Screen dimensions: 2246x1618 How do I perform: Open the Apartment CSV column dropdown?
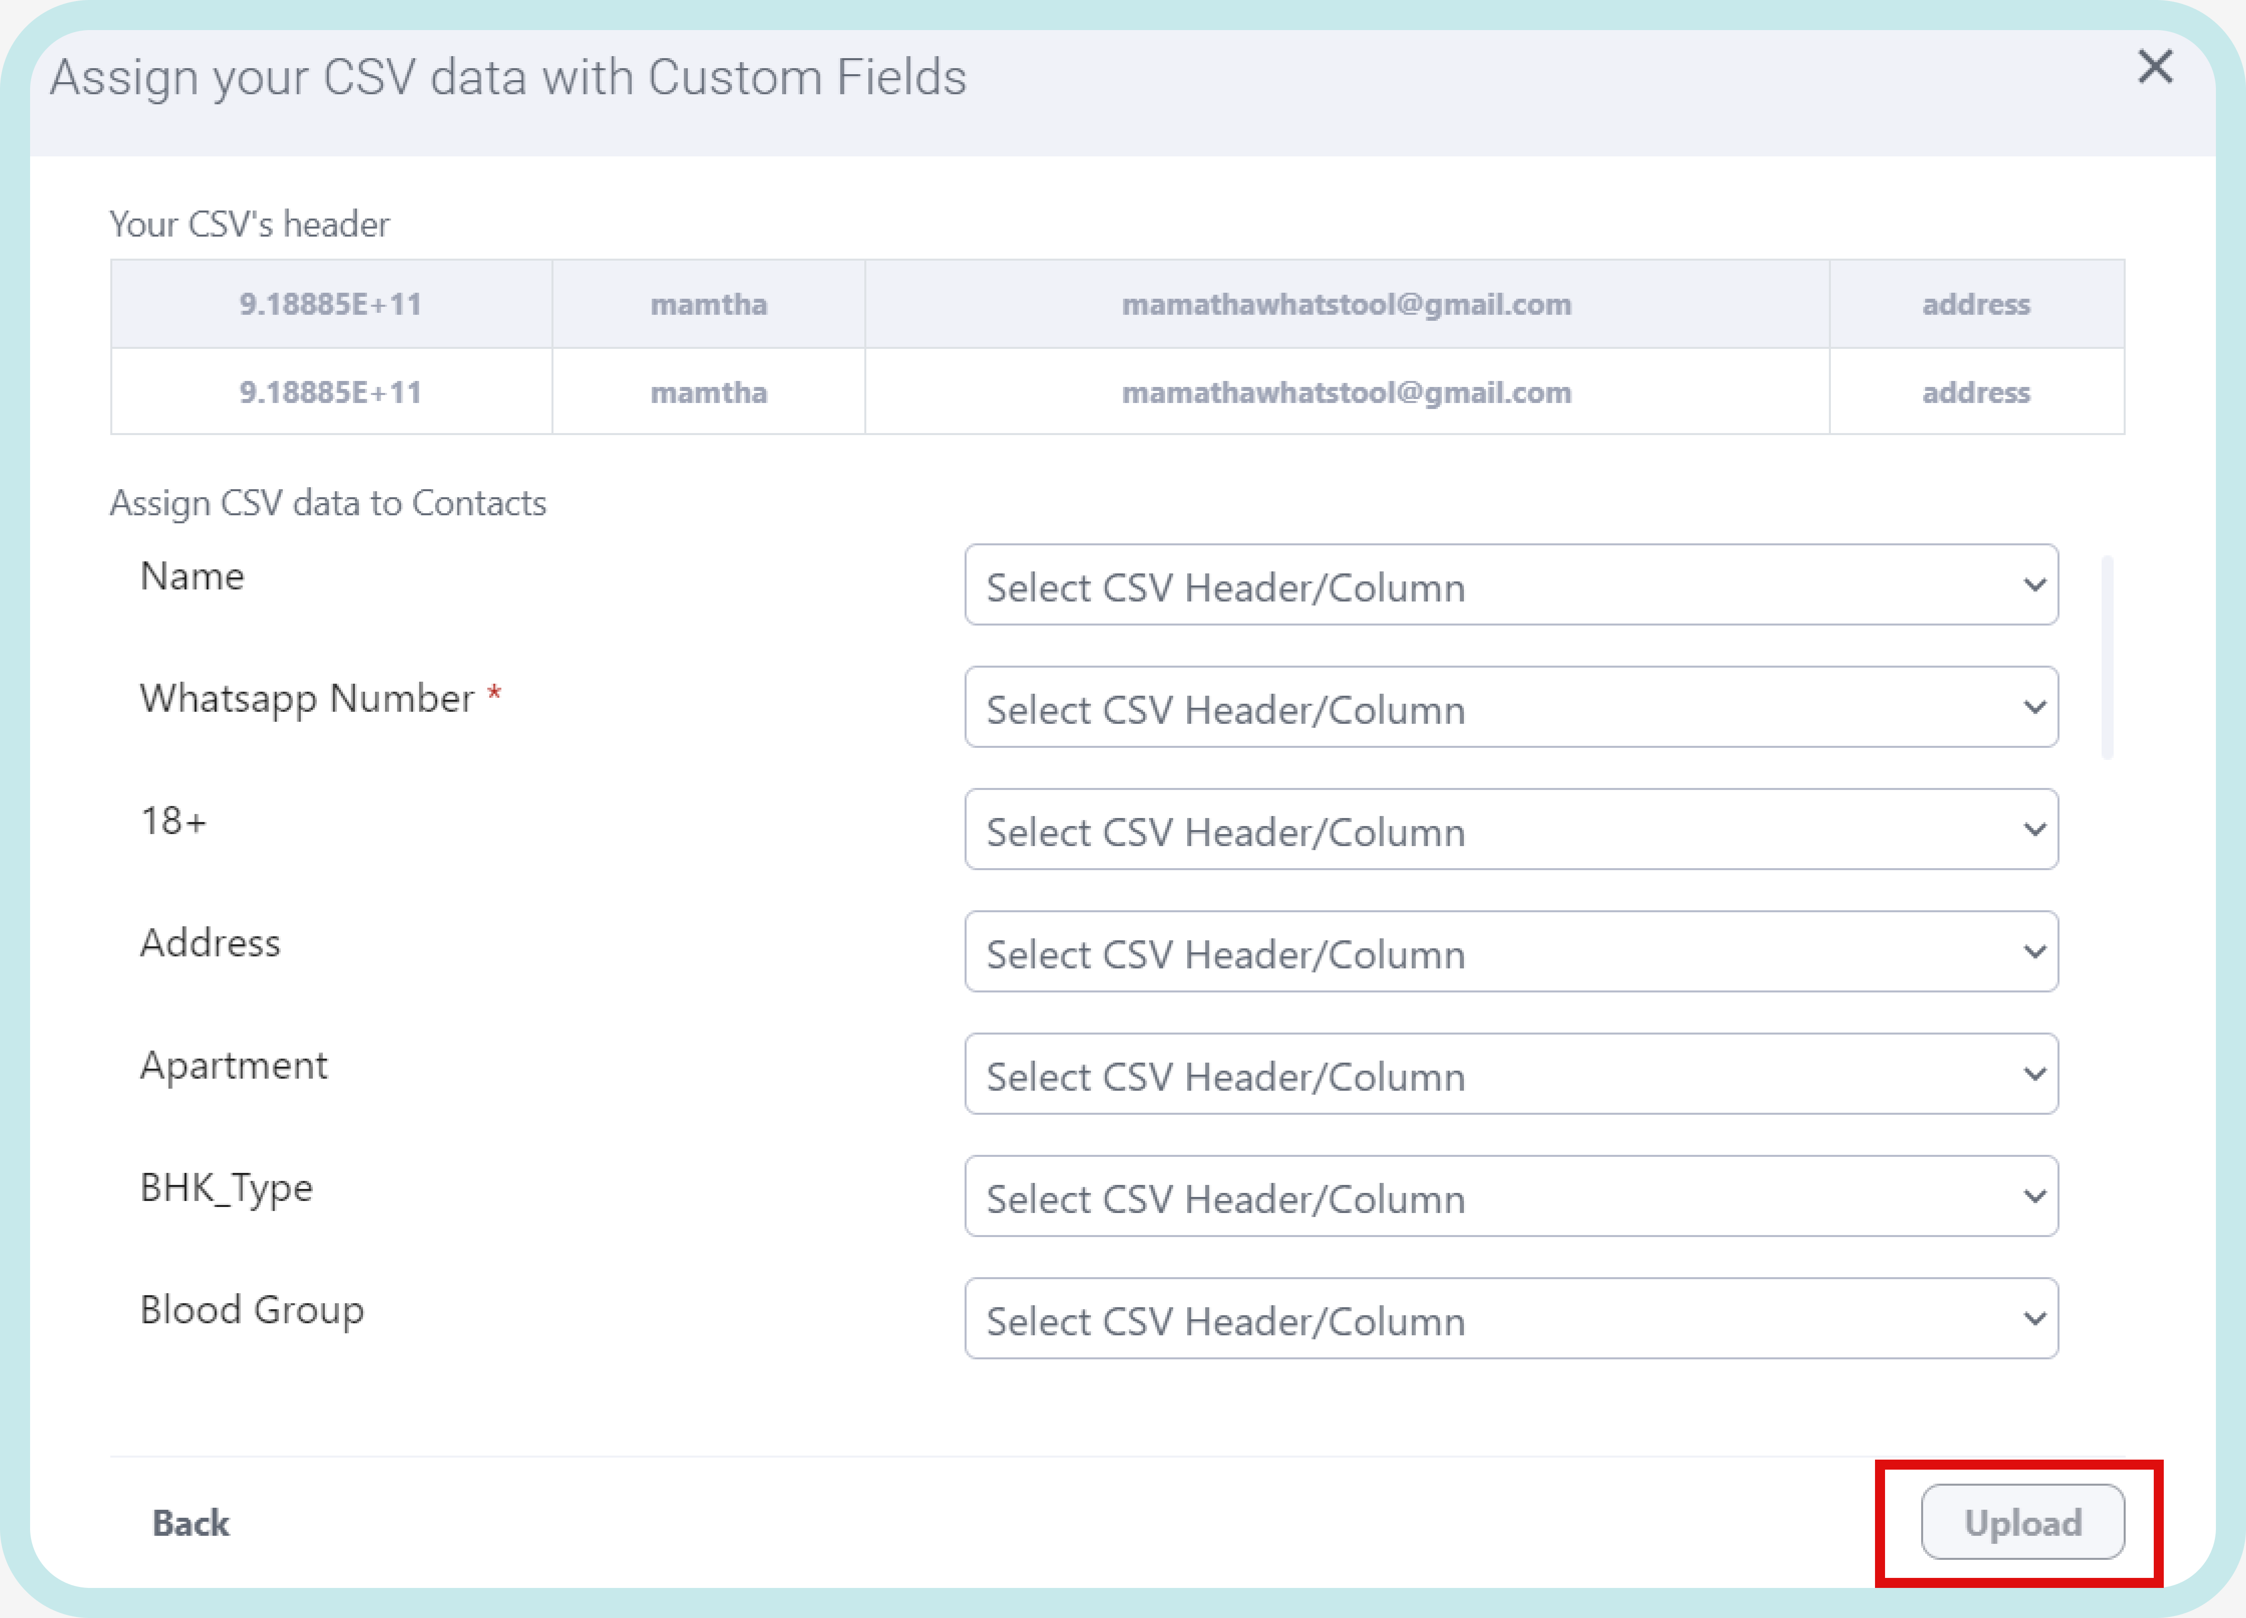[x=1511, y=1073]
